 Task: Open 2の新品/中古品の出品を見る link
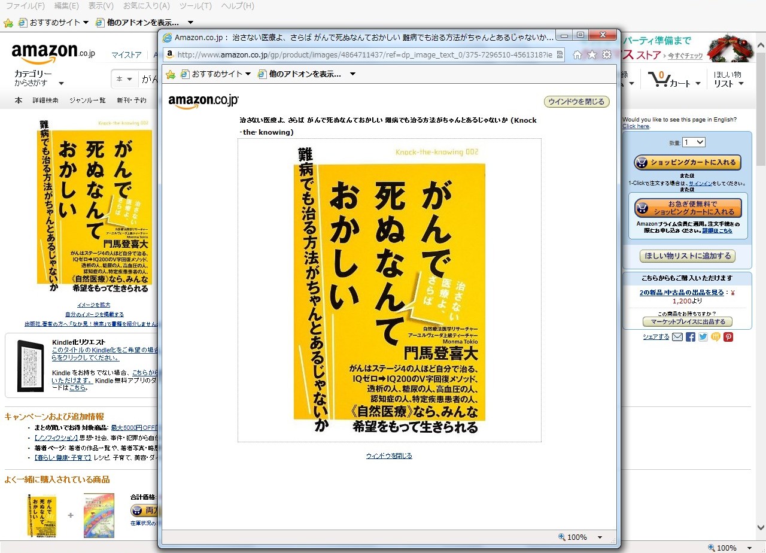[x=682, y=293]
